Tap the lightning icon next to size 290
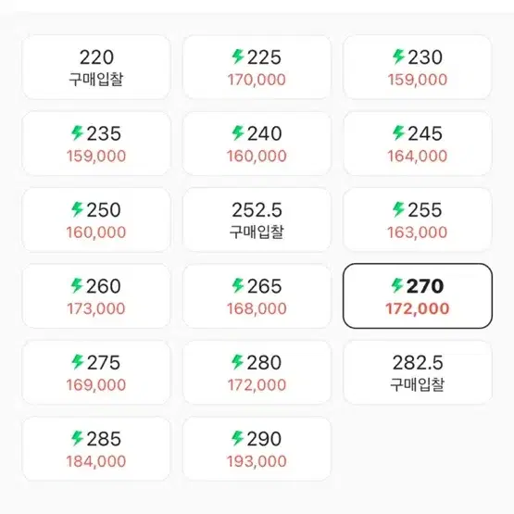Screen dimensions: 514x514 [238, 439]
